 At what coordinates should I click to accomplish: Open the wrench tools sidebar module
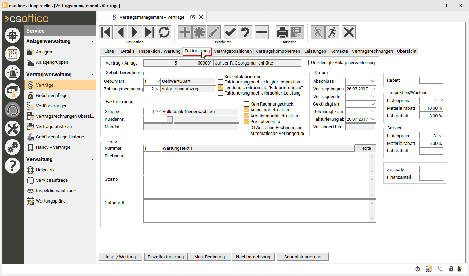click(12, 128)
